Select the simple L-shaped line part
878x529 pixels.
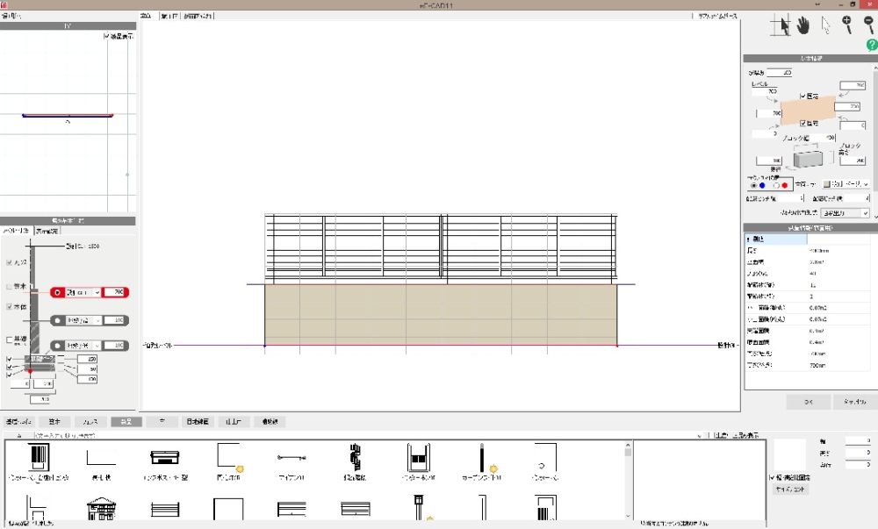tap(101, 457)
